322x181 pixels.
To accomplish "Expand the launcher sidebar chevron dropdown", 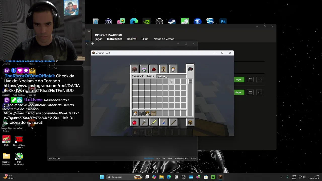I will [x=89, y=32].
